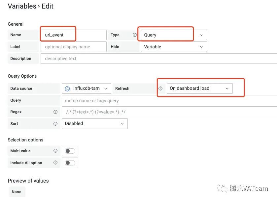Toggle the Multi-value switch
Viewport: 277px width, 200px height.
click(70, 151)
